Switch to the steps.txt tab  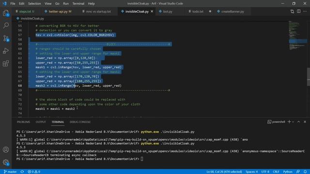(25, 12)
